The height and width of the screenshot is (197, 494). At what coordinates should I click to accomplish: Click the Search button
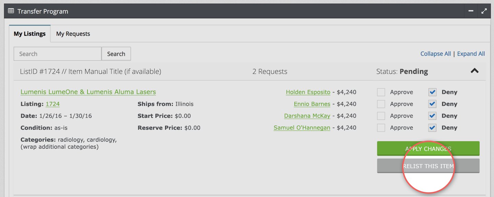tap(116, 54)
